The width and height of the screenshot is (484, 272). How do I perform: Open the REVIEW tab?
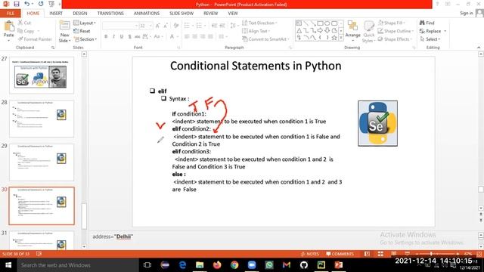tap(210, 14)
